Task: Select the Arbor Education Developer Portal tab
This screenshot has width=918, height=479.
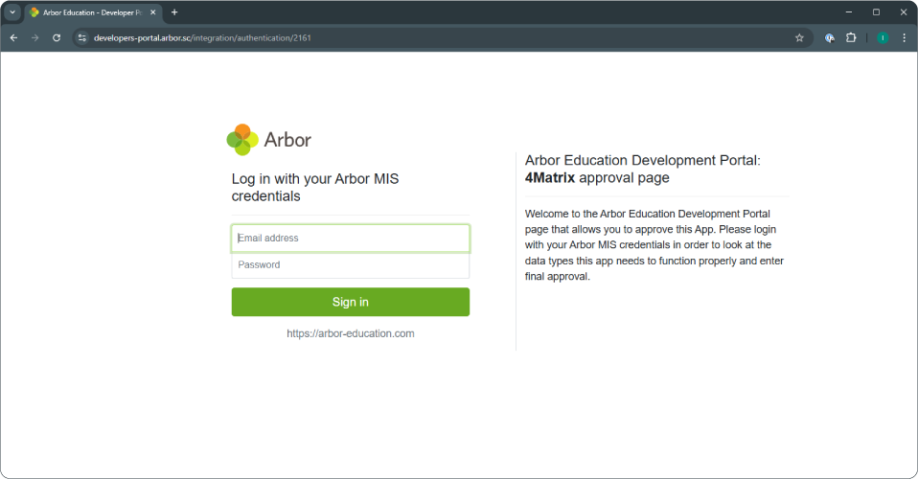Action: point(93,12)
